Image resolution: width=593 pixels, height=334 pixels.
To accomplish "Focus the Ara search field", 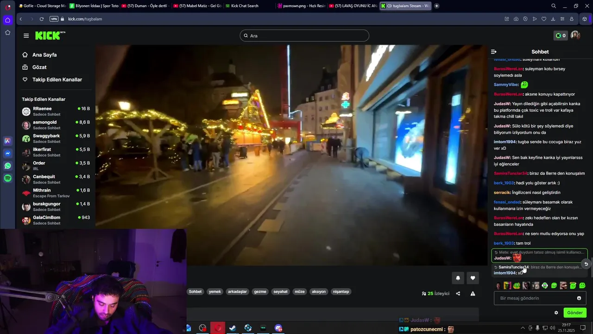I will tap(304, 36).
